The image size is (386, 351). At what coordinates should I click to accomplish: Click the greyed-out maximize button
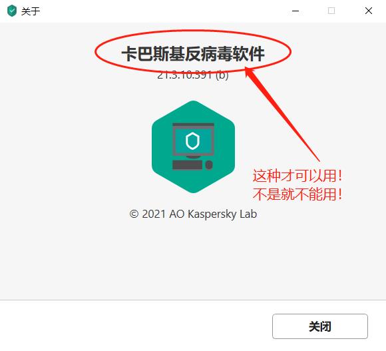(x=331, y=11)
